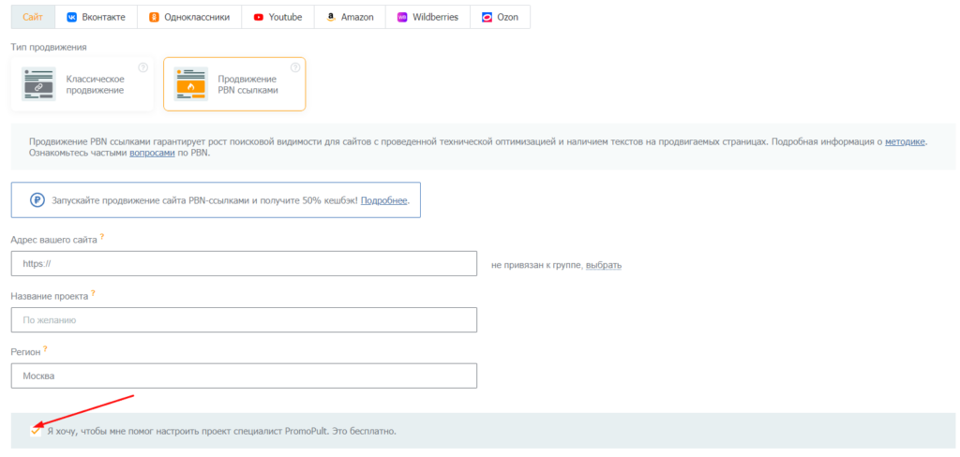This screenshot has width=960, height=457.
Task: Click the PBN links flame icon
Action: [x=190, y=84]
